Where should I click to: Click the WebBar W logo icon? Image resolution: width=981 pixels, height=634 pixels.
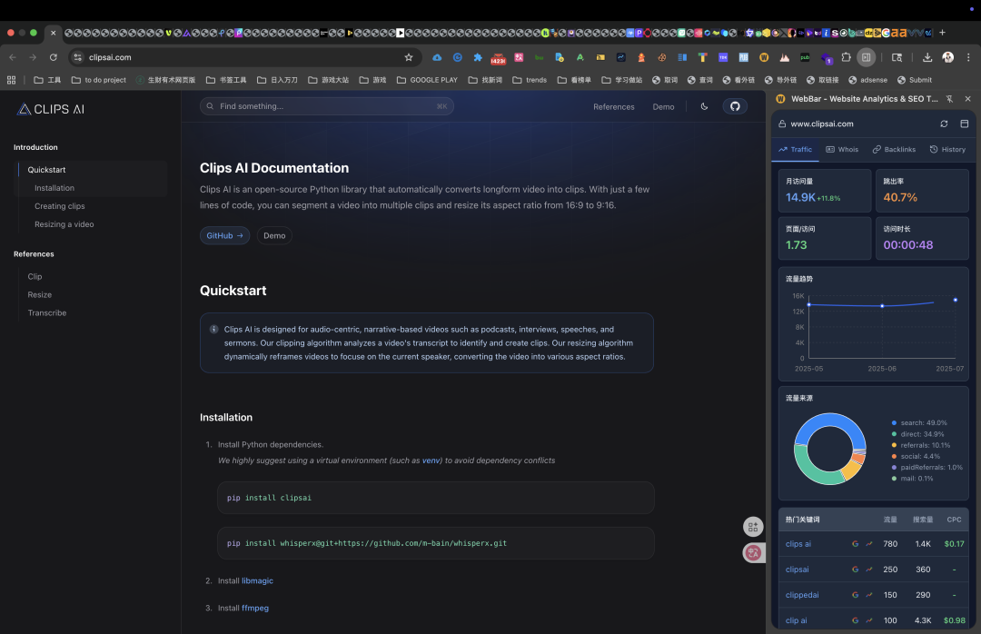coord(780,99)
